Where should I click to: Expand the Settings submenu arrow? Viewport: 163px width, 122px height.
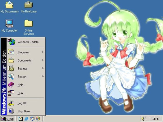(x=43, y=68)
